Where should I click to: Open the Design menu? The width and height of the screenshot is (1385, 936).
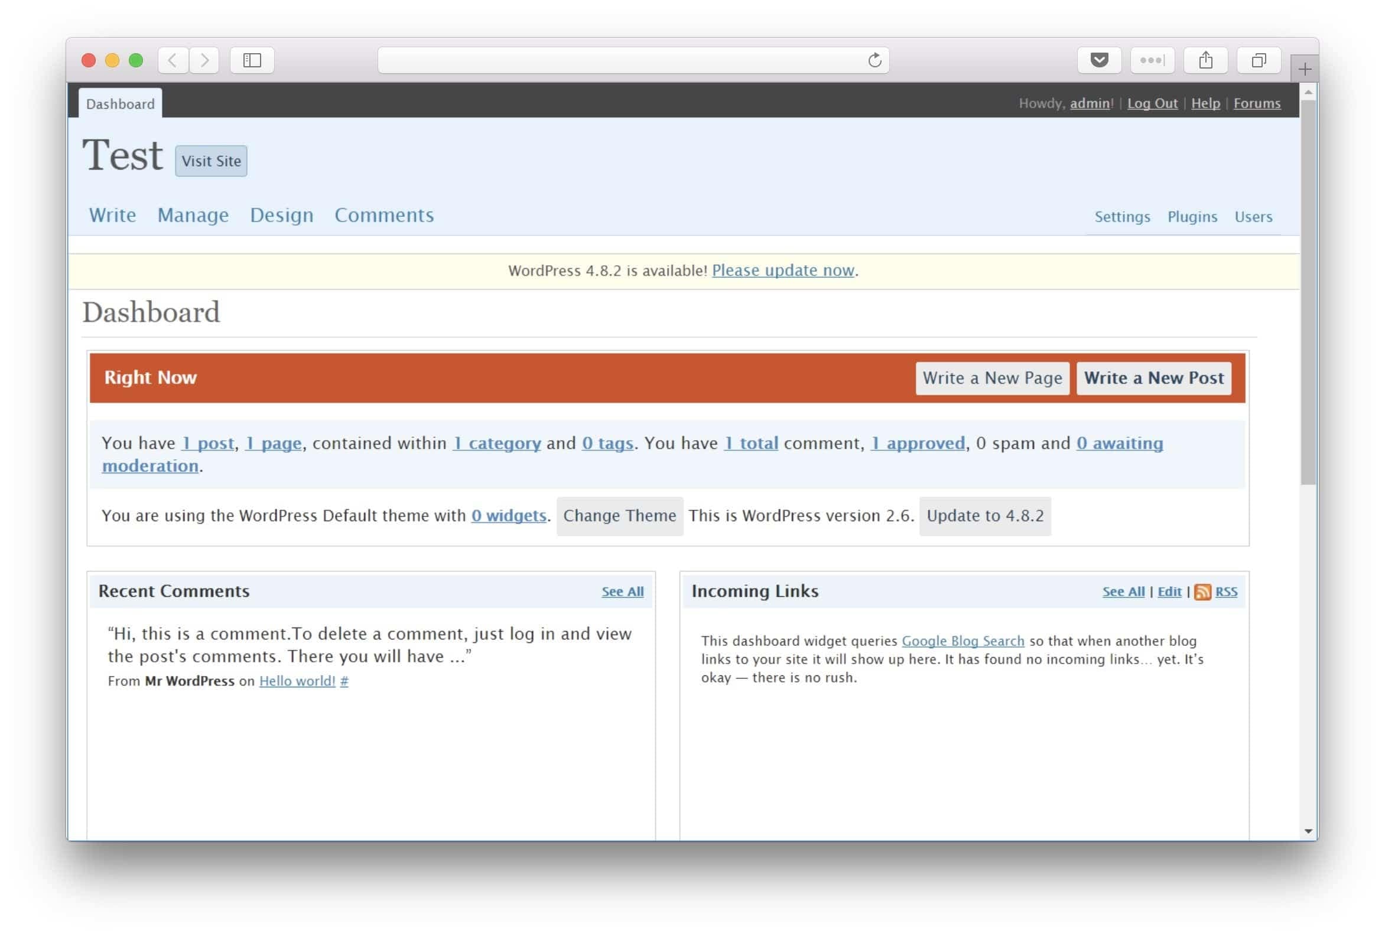coord(281,214)
